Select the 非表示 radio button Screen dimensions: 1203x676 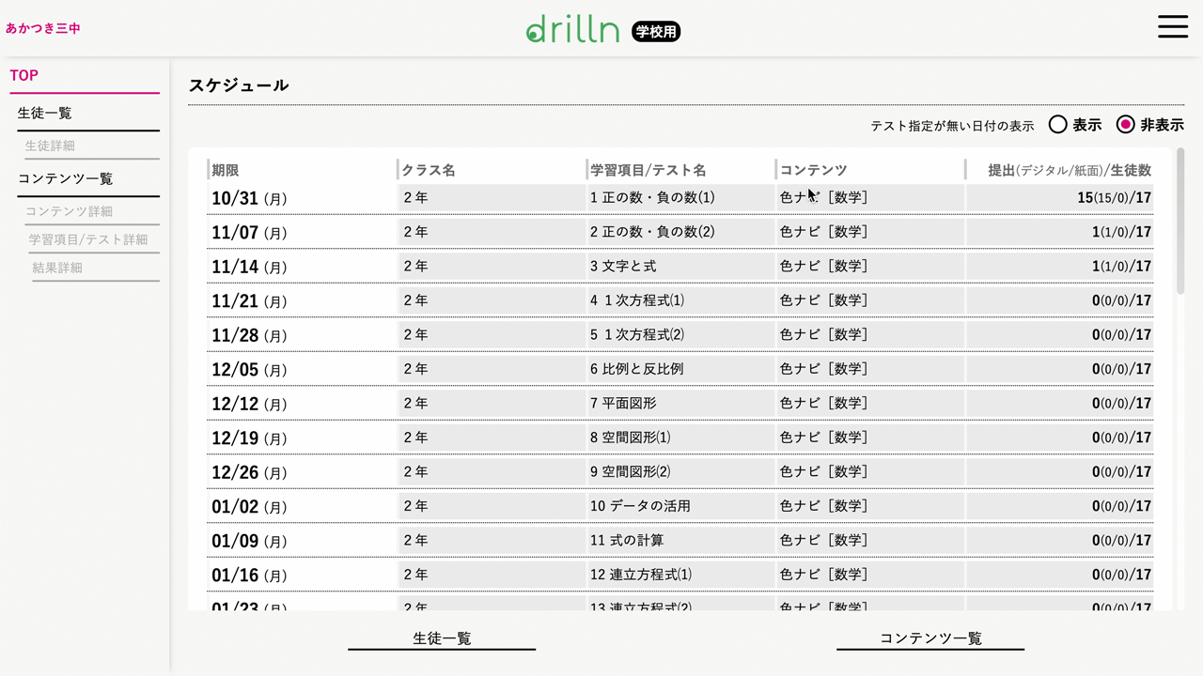(x=1125, y=125)
